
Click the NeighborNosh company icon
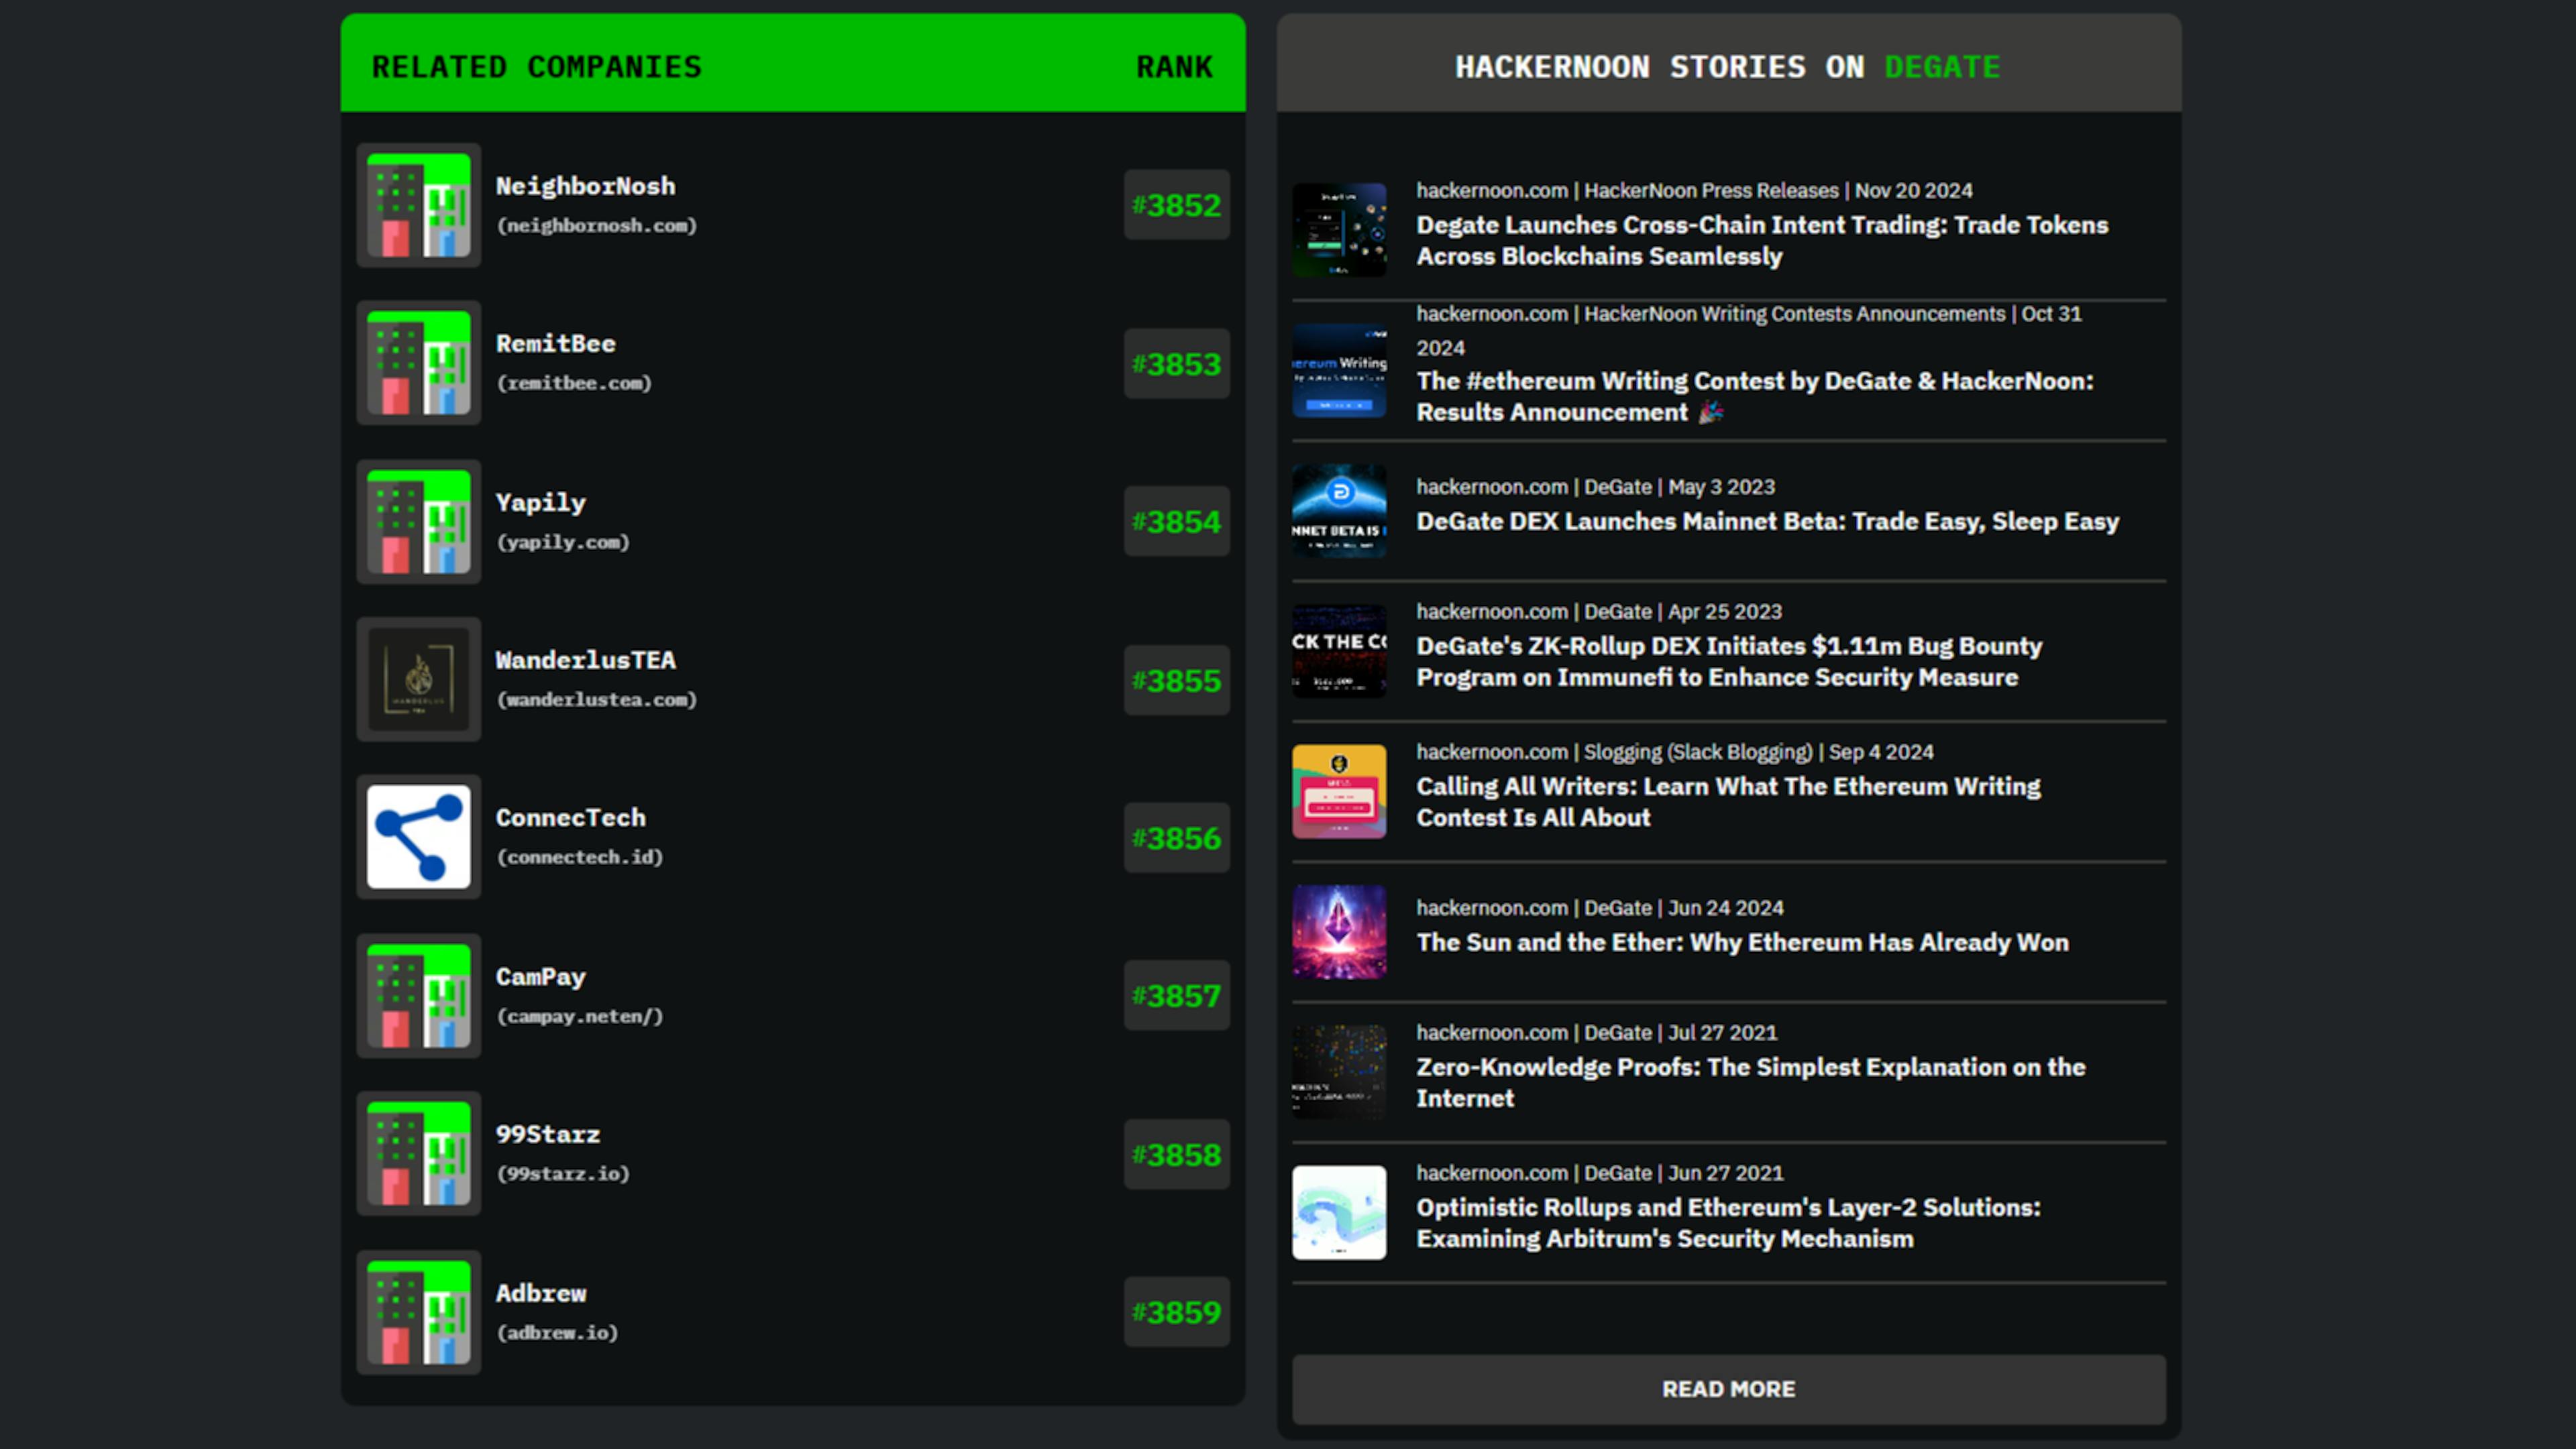click(419, 203)
